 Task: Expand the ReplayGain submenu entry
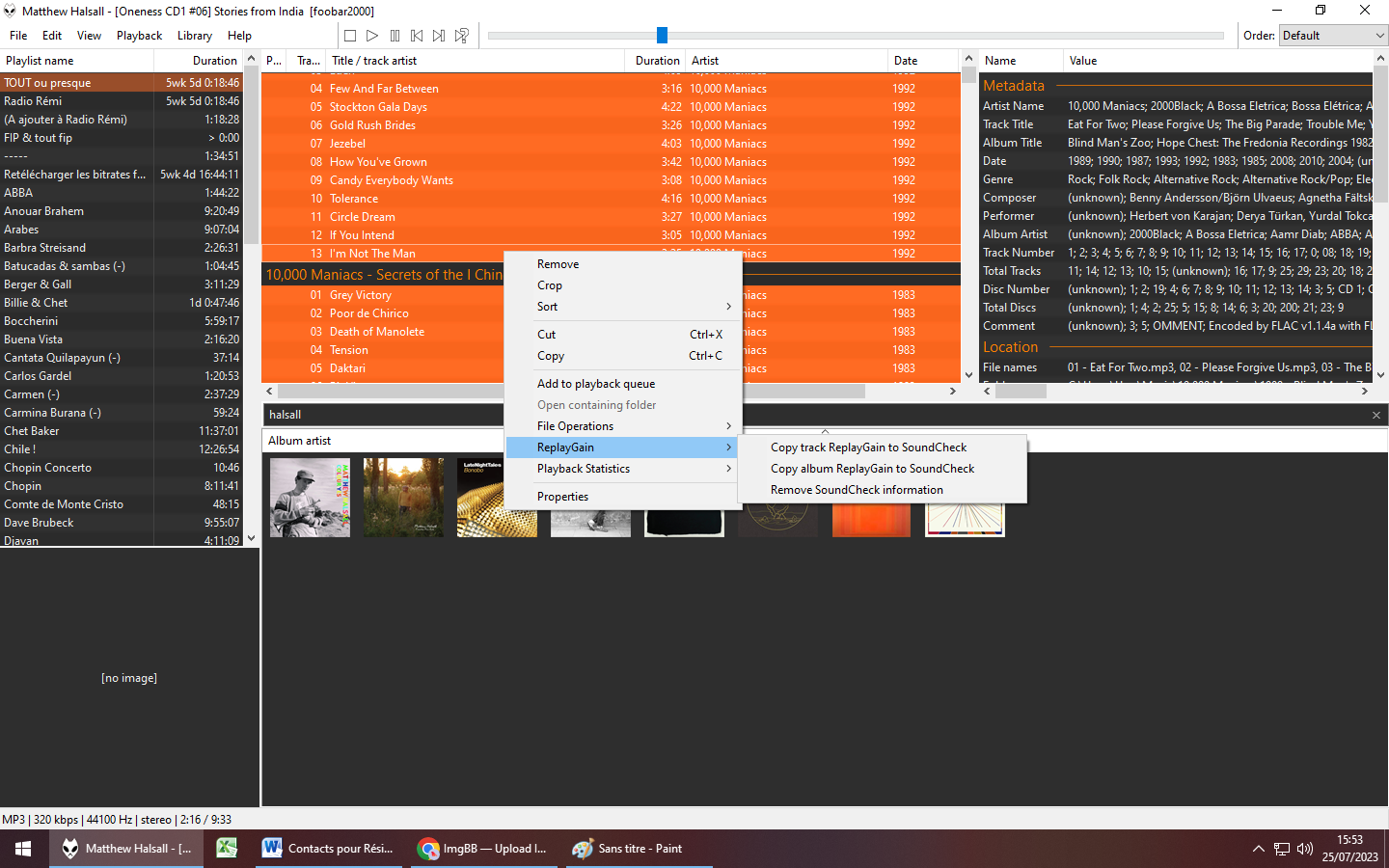(623, 448)
